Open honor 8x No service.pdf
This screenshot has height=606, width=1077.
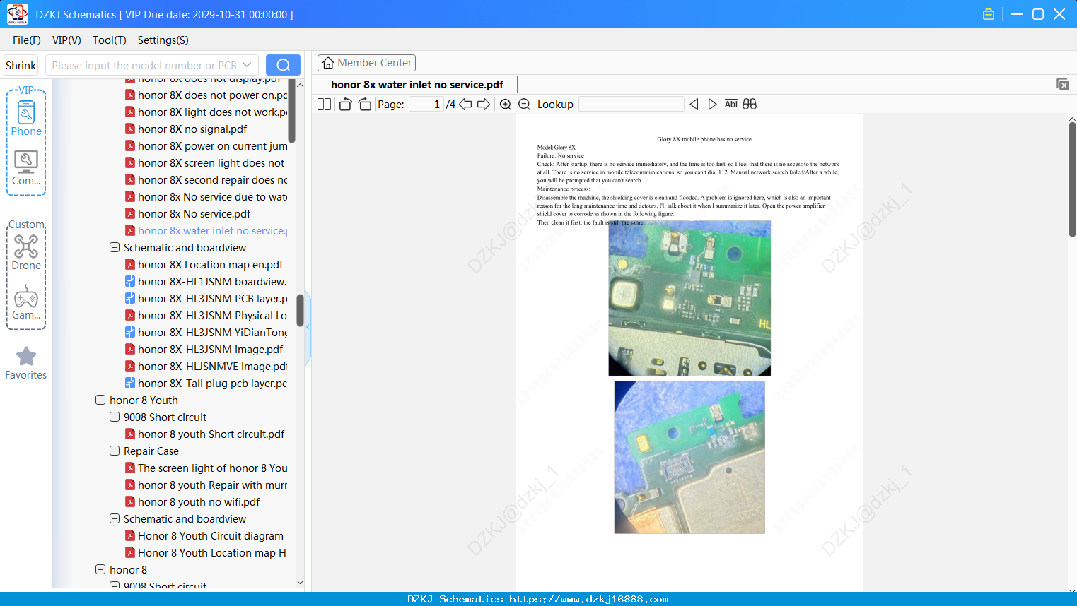pos(188,214)
